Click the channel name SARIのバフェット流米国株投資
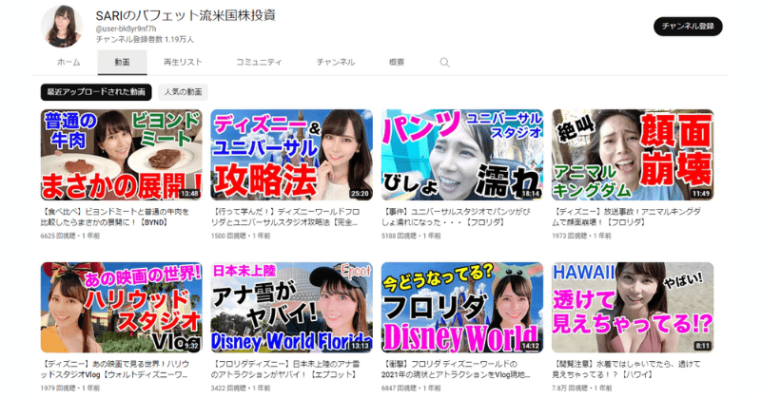The image size is (761, 399). point(185,15)
